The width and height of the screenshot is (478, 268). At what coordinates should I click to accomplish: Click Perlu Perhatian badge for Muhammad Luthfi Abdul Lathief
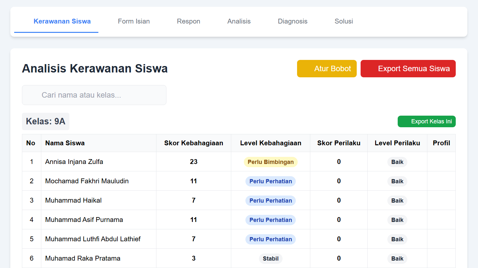tap(271, 239)
